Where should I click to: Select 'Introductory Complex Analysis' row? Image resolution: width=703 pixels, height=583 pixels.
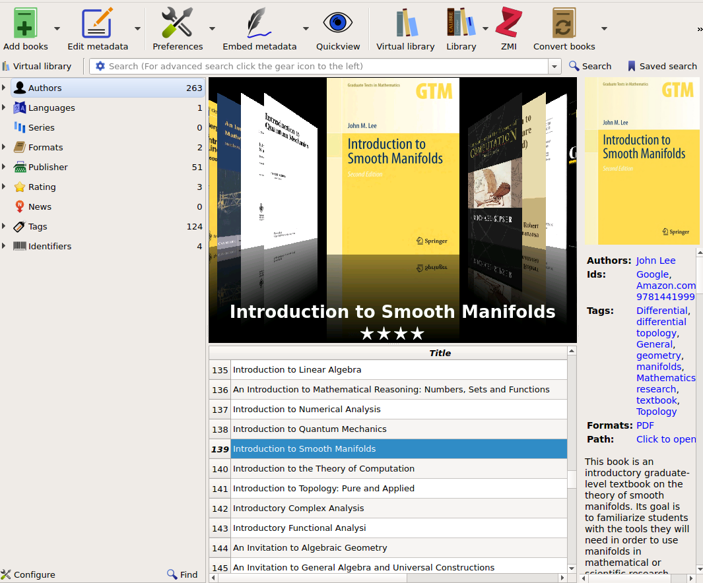pyautogui.click(x=399, y=508)
